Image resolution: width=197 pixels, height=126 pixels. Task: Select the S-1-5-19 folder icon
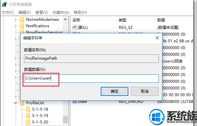[x=28, y=116]
